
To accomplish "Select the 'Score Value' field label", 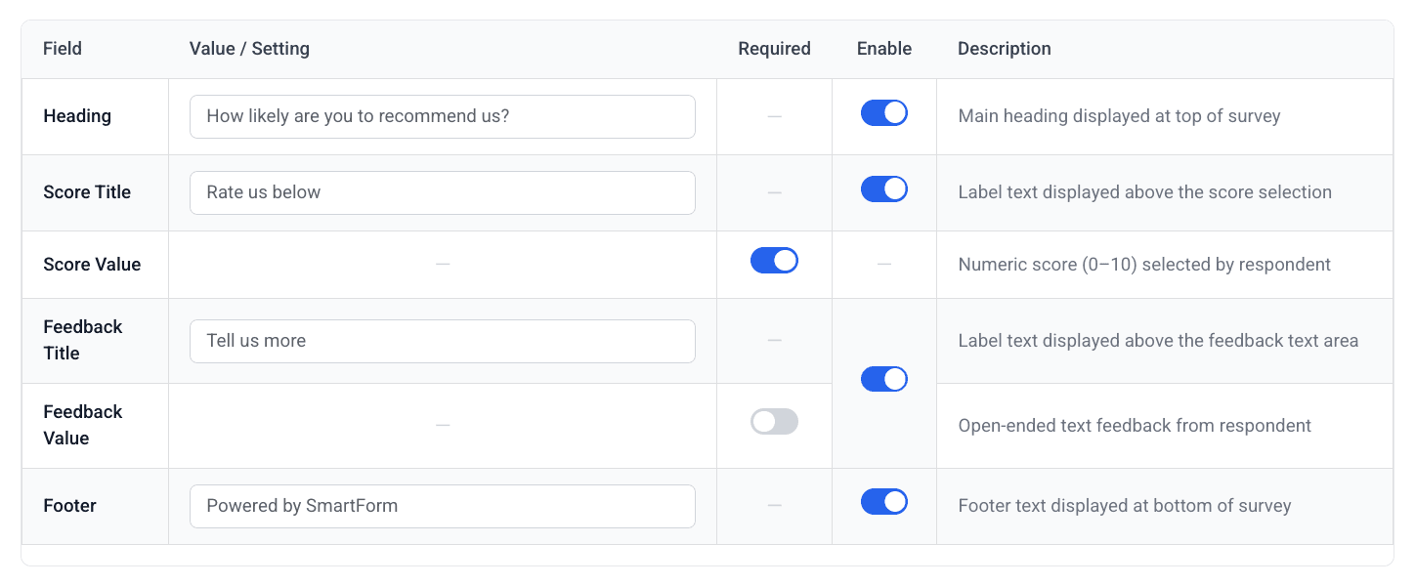I will [92, 265].
